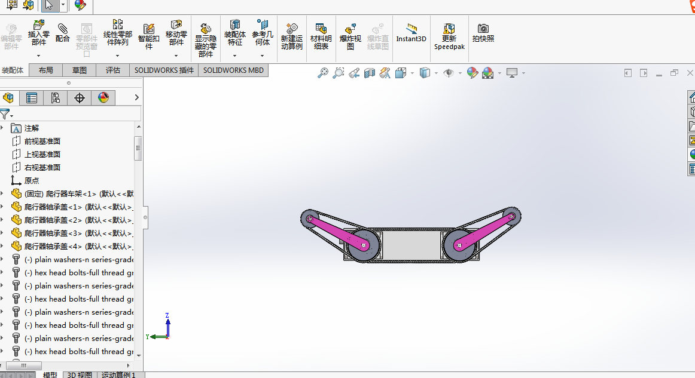This screenshot has height=378, width=695.
Task: Switch to 运动算例1 bottom tab
Action: [118, 374]
